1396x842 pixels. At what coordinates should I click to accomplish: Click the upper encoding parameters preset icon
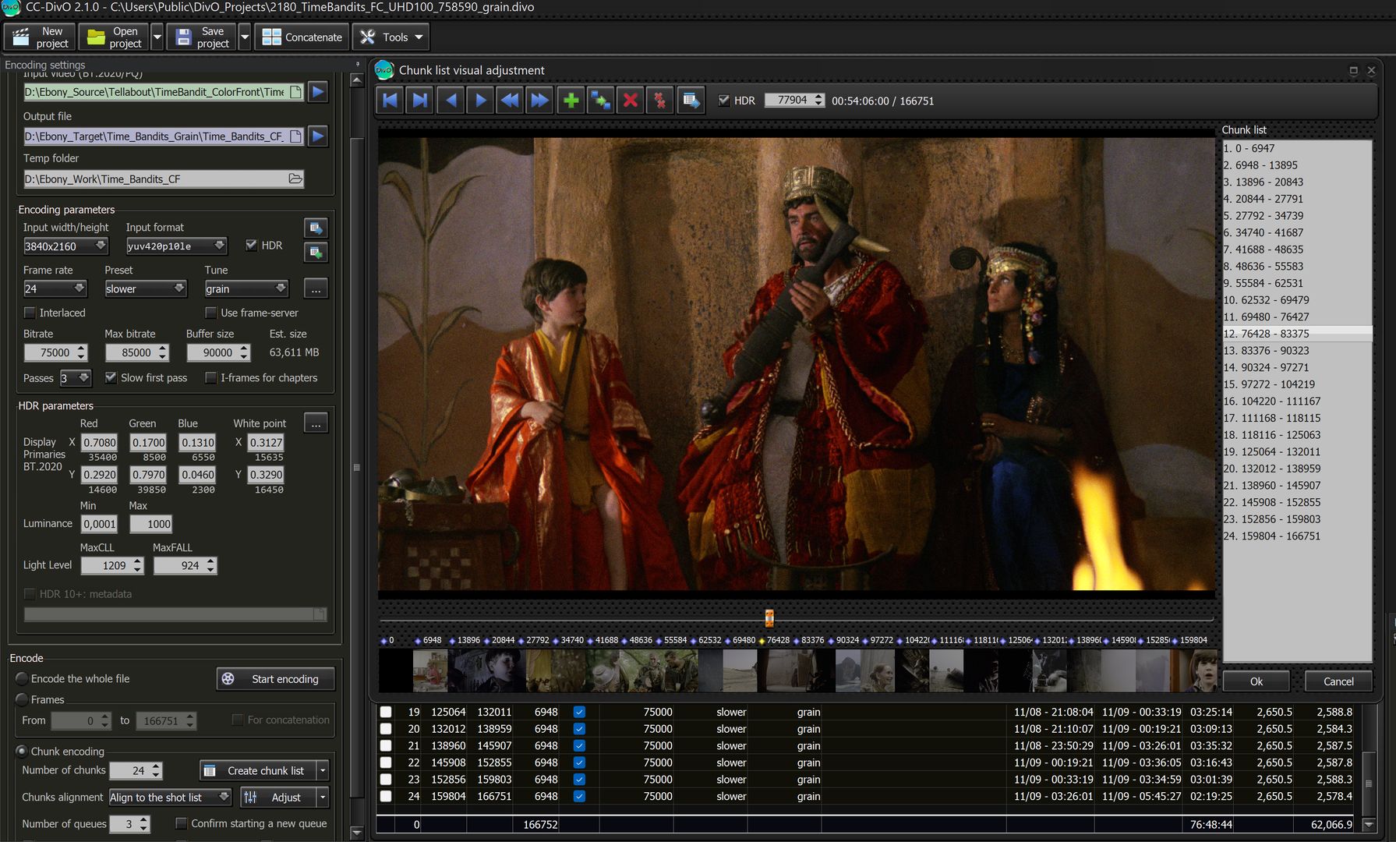(316, 228)
